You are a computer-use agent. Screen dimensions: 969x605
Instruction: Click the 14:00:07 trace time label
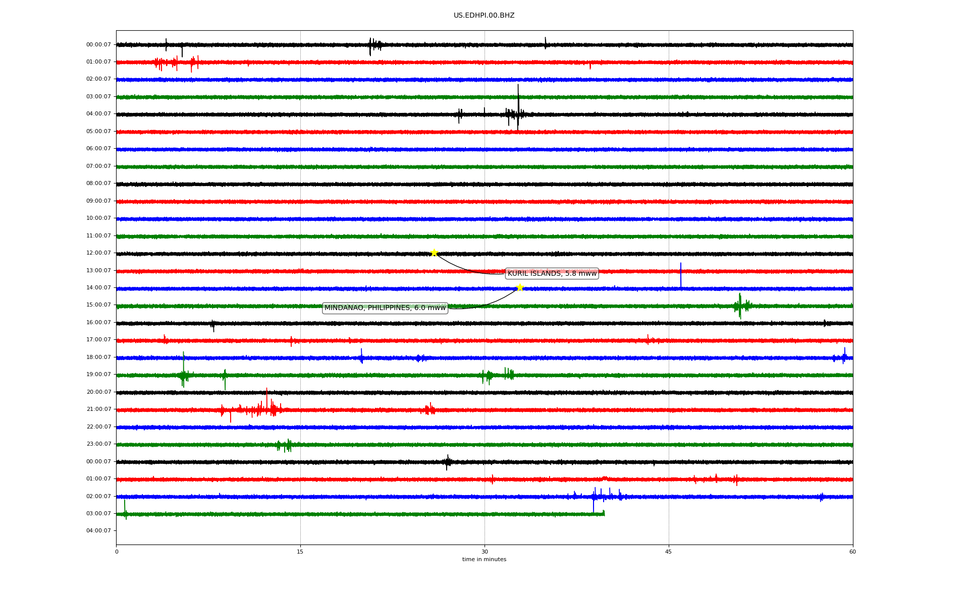(98, 287)
